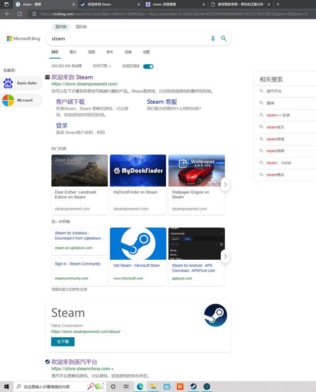
Task: Go back using the browser back arrow
Action: pos(7,14)
